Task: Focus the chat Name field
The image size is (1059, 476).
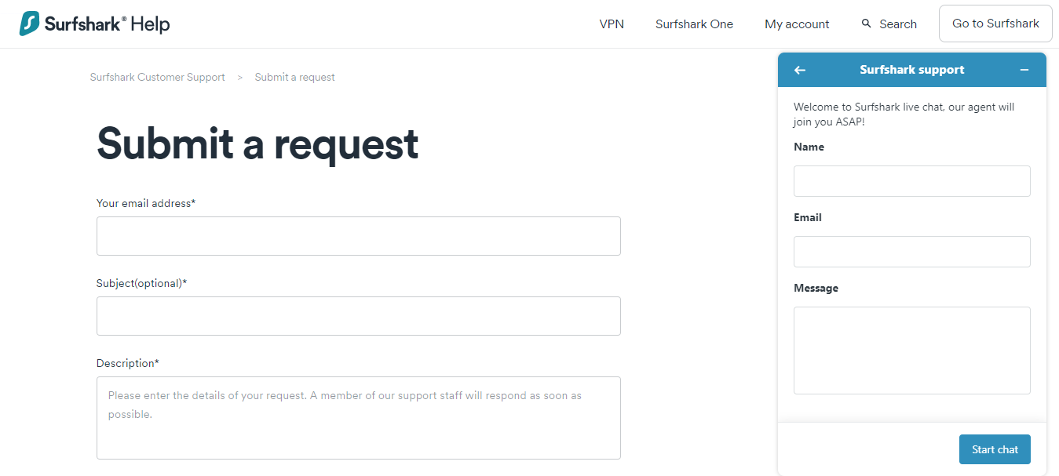Action: pos(912,181)
